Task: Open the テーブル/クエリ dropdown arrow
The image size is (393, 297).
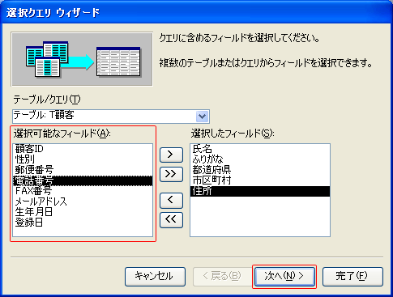Action: click(x=202, y=117)
